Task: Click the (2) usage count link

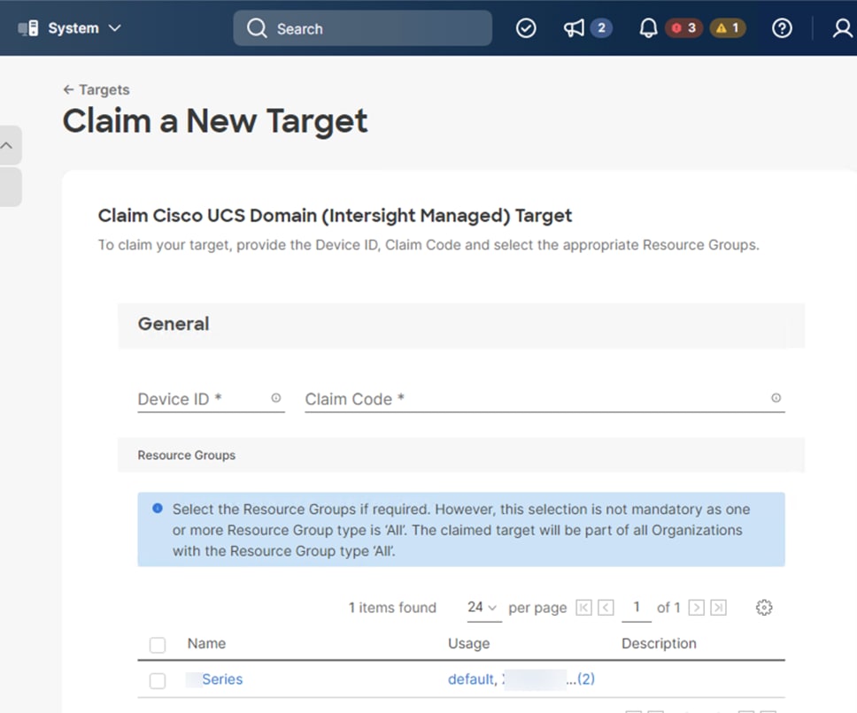Action: (586, 679)
